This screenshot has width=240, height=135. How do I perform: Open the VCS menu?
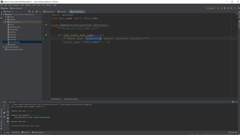[x=43, y=5]
